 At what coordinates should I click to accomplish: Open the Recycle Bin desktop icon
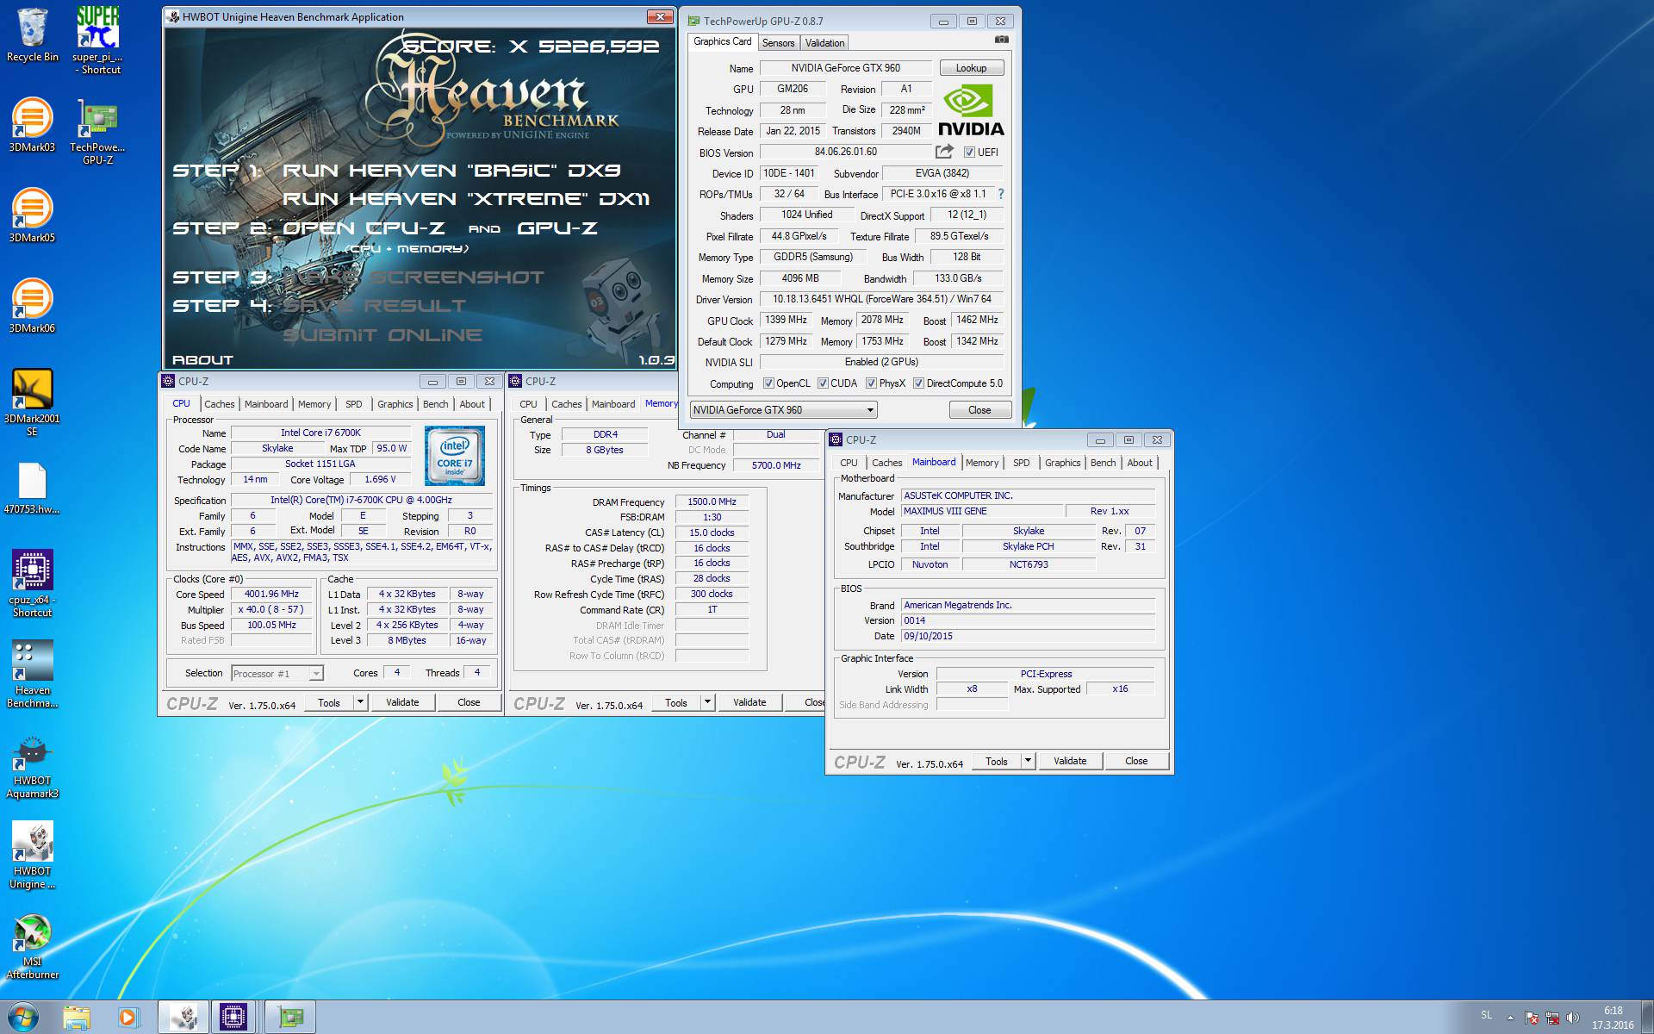(33, 34)
